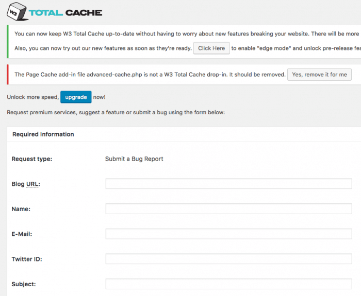Click the 'Twitter ID:' label
This screenshot has width=361, height=296.
pos(27,259)
